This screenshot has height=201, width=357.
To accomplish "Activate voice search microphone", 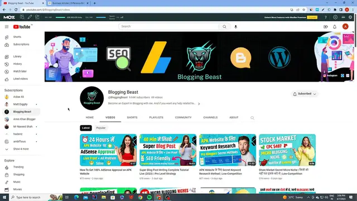I will click(235, 26).
